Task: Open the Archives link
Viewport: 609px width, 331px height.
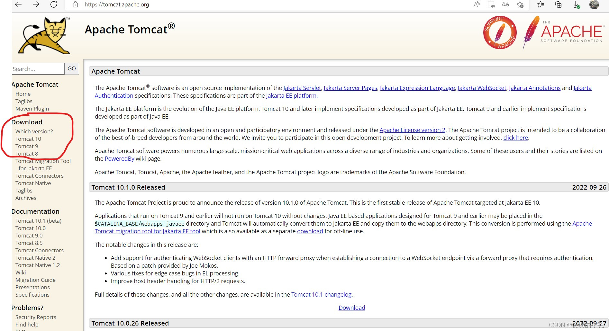Action: 26,198
